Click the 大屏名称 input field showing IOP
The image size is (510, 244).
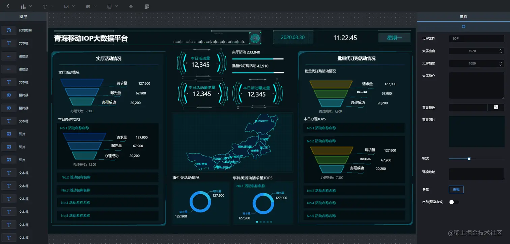point(477,39)
